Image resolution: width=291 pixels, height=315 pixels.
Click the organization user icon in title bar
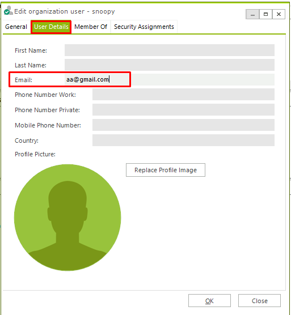point(9,10)
